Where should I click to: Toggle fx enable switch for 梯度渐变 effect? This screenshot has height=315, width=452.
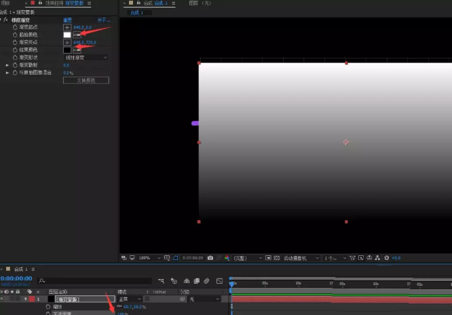5,20
